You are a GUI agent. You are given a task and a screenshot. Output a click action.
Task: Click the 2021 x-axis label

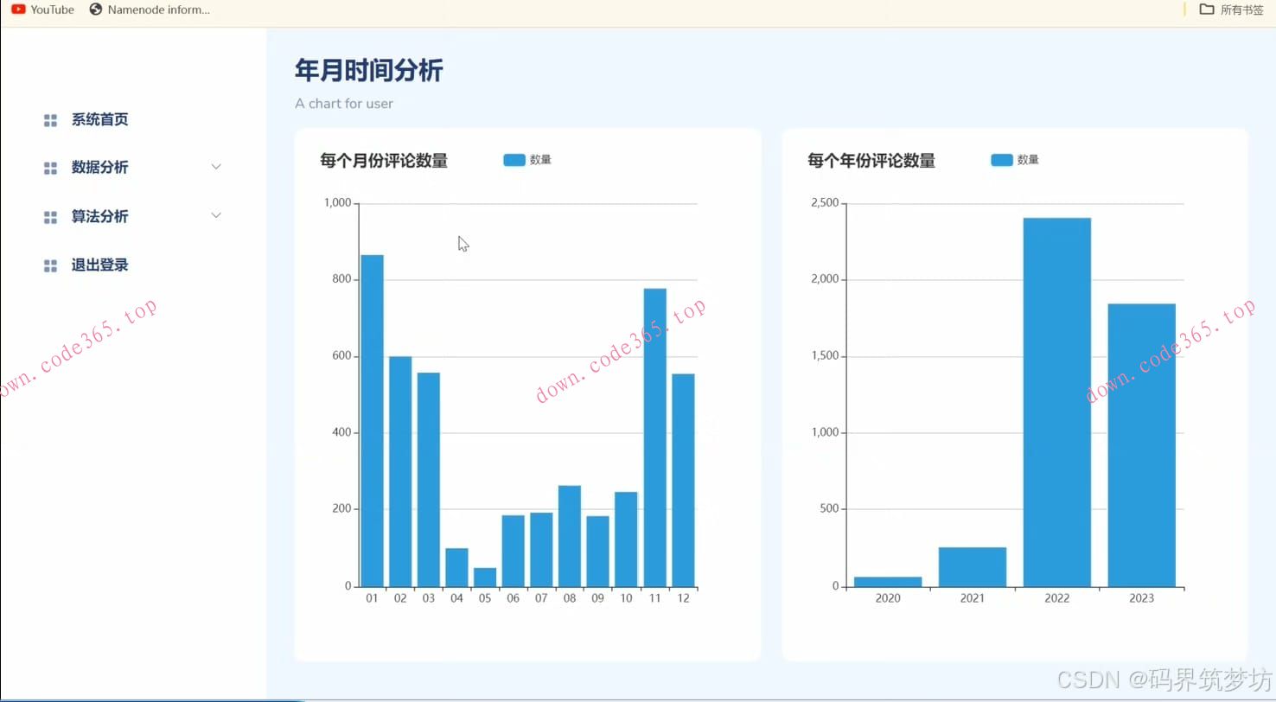click(973, 598)
